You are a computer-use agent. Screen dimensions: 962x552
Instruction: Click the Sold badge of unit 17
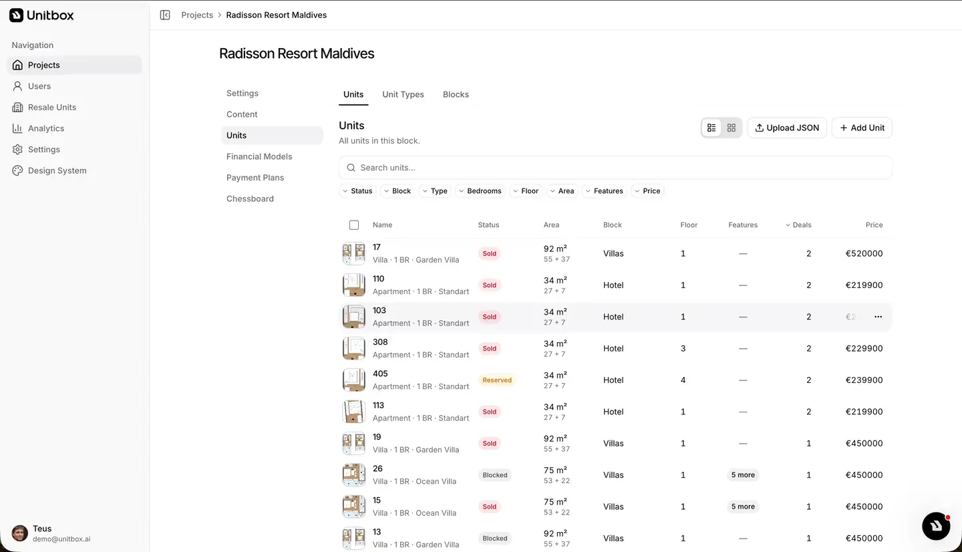[490, 254]
